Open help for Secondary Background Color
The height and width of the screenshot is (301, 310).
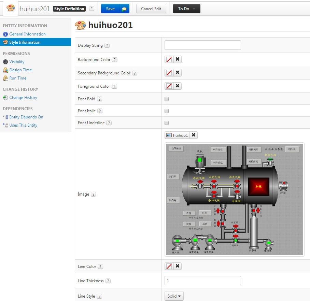tap(135, 73)
